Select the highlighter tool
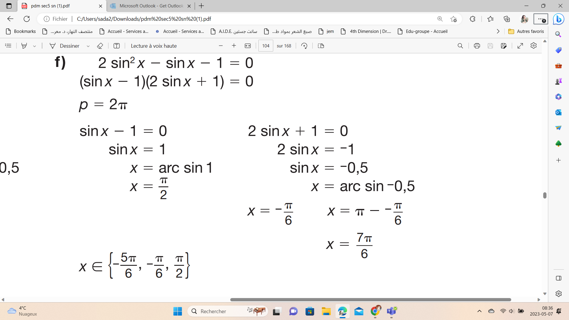 pyautogui.click(x=24, y=46)
